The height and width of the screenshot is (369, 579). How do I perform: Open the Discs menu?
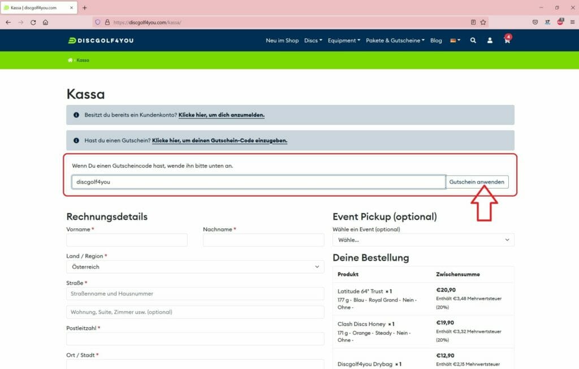[313, 41]
